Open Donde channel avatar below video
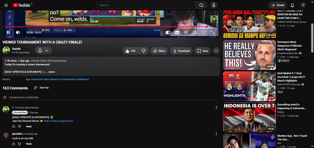The image size is (314, 148). [6, 50]
